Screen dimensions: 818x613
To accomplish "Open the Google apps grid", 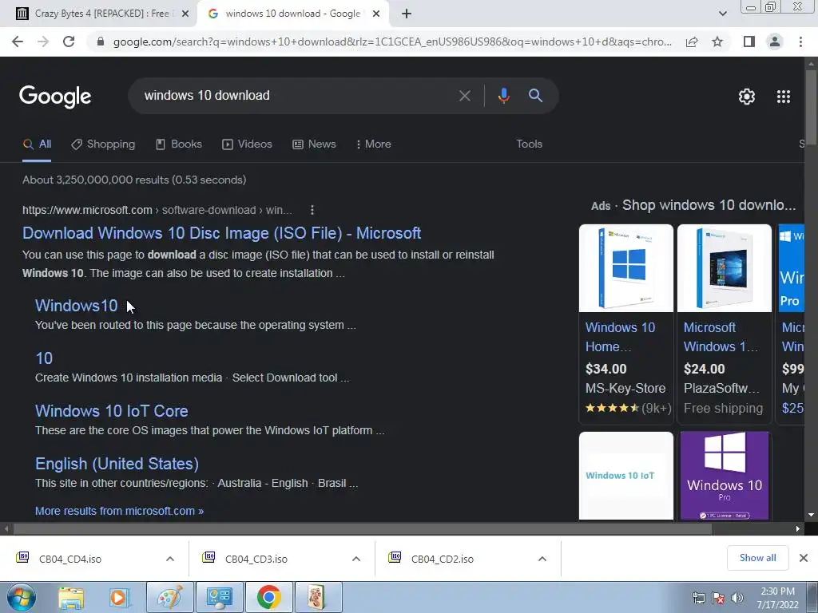I will pyautogui.click(x=784, y=97).
